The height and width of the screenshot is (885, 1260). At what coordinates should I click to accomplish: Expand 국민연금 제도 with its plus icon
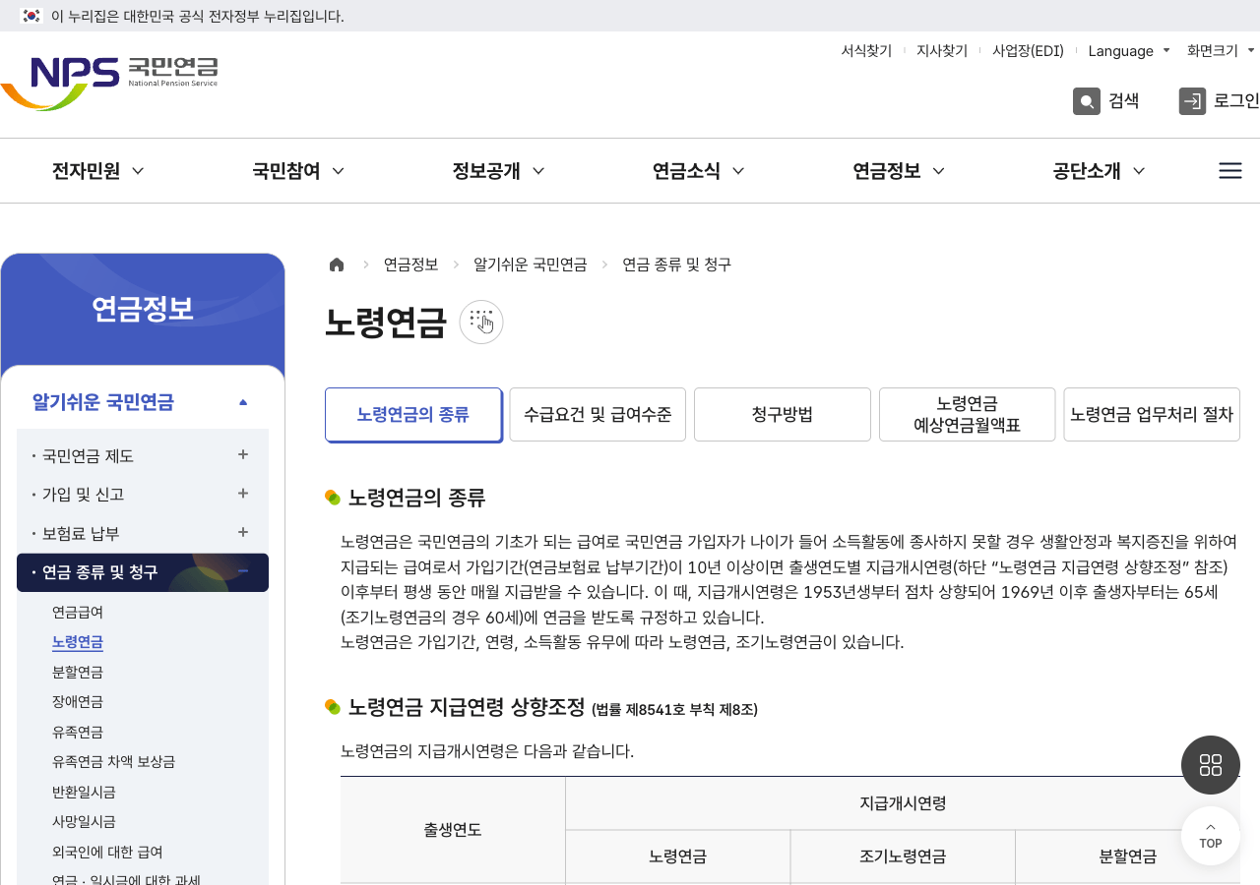(x=243, y=455)
